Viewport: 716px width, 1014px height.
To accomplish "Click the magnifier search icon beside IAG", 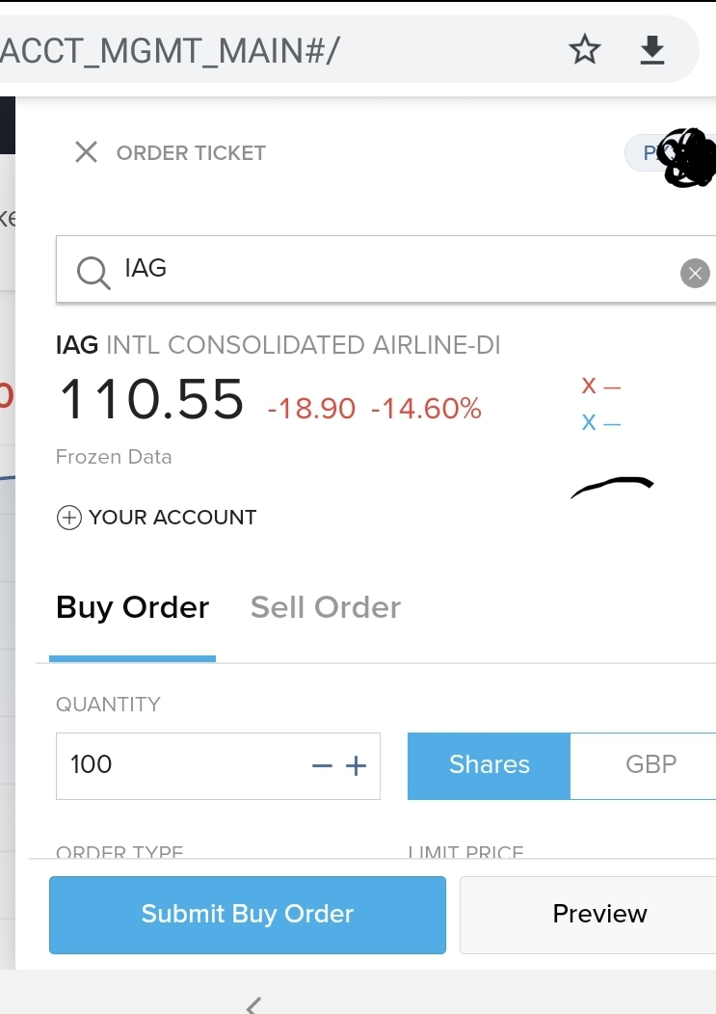I will pyautogui.click(x=93, y=272).
